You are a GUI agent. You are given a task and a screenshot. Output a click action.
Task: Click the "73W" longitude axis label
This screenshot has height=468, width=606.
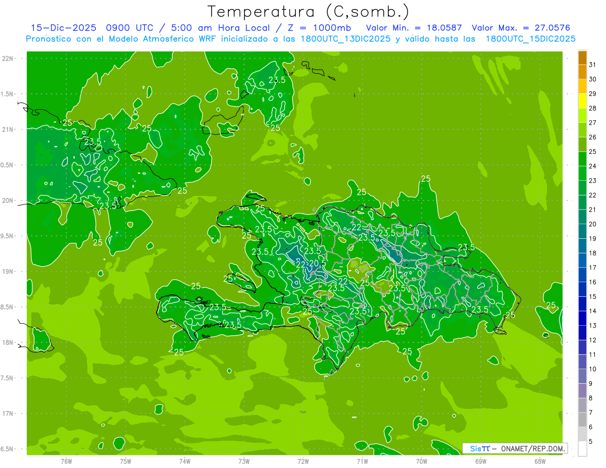244,461
